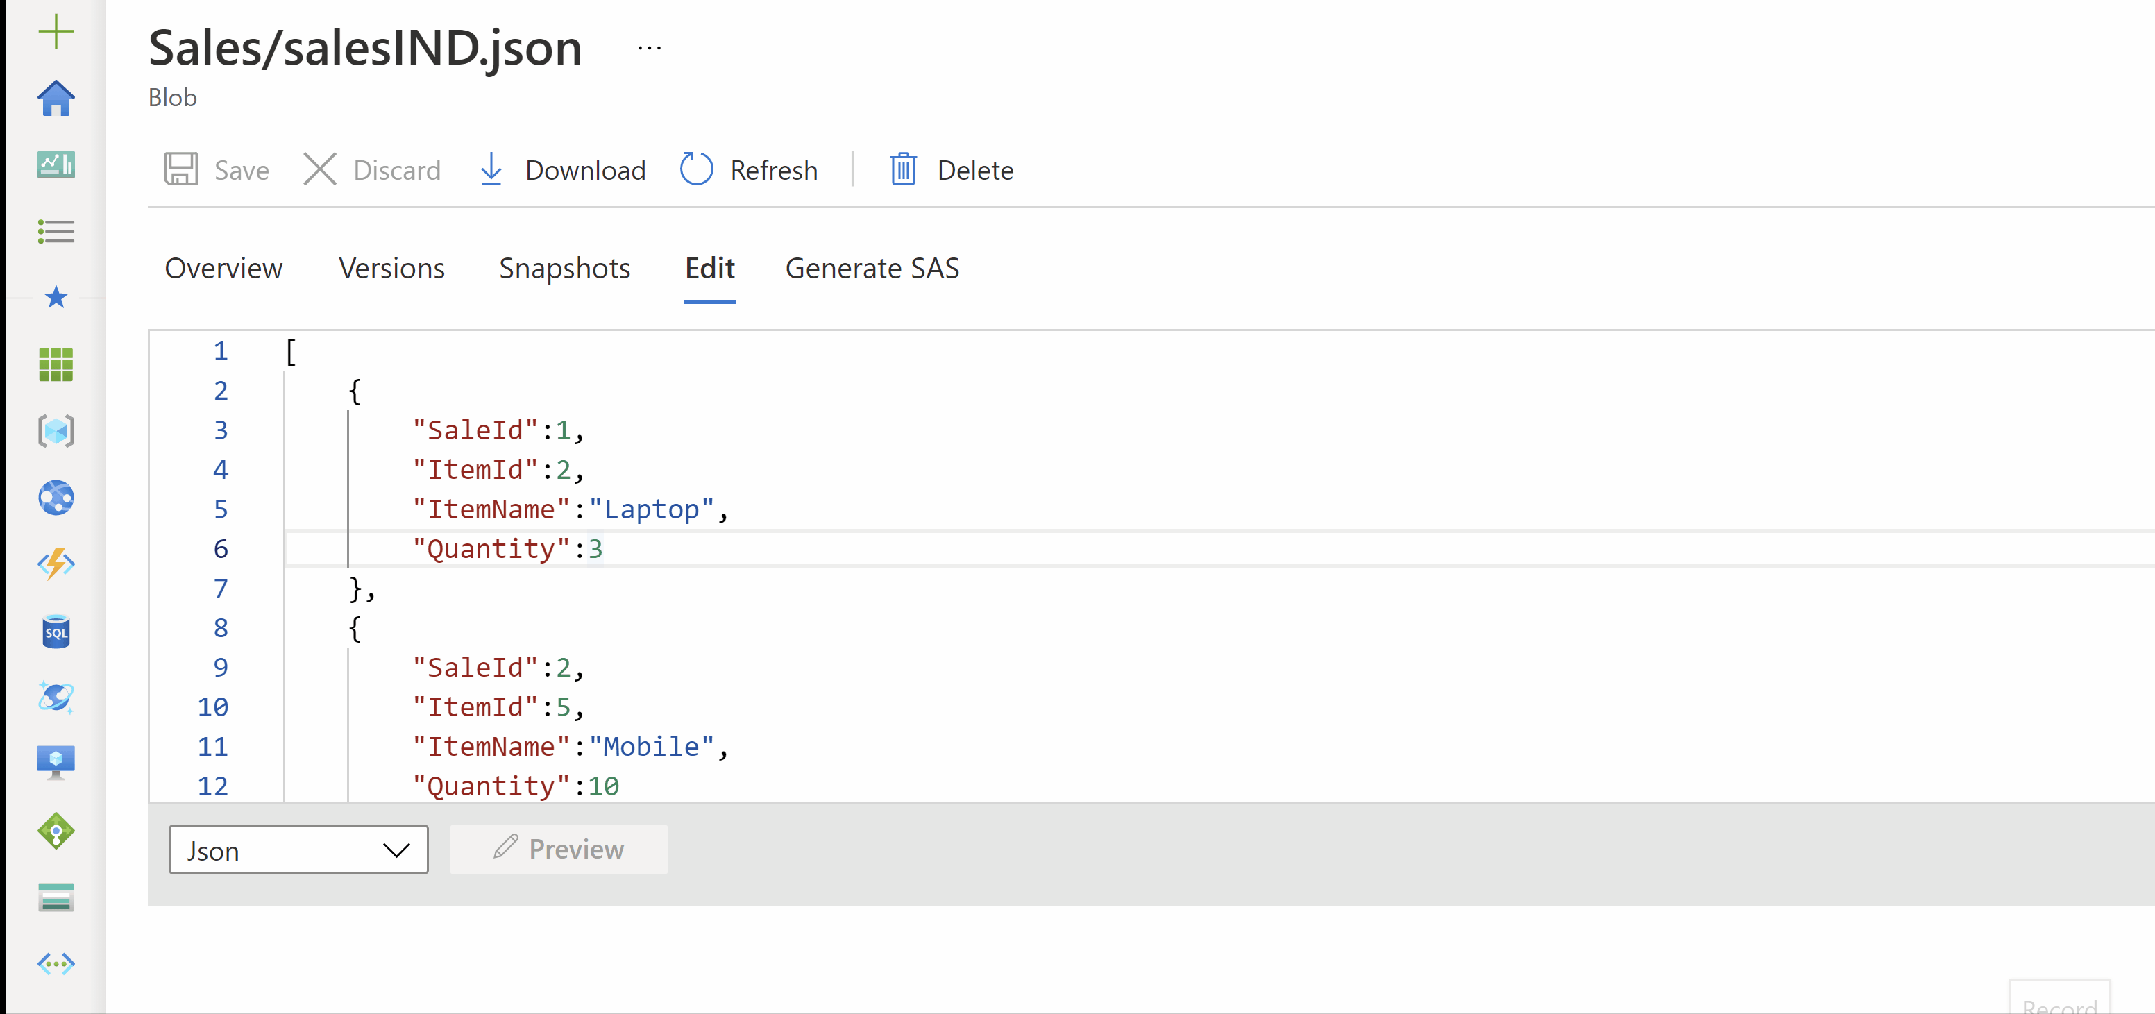Open All services list icon

pos(56,231)
